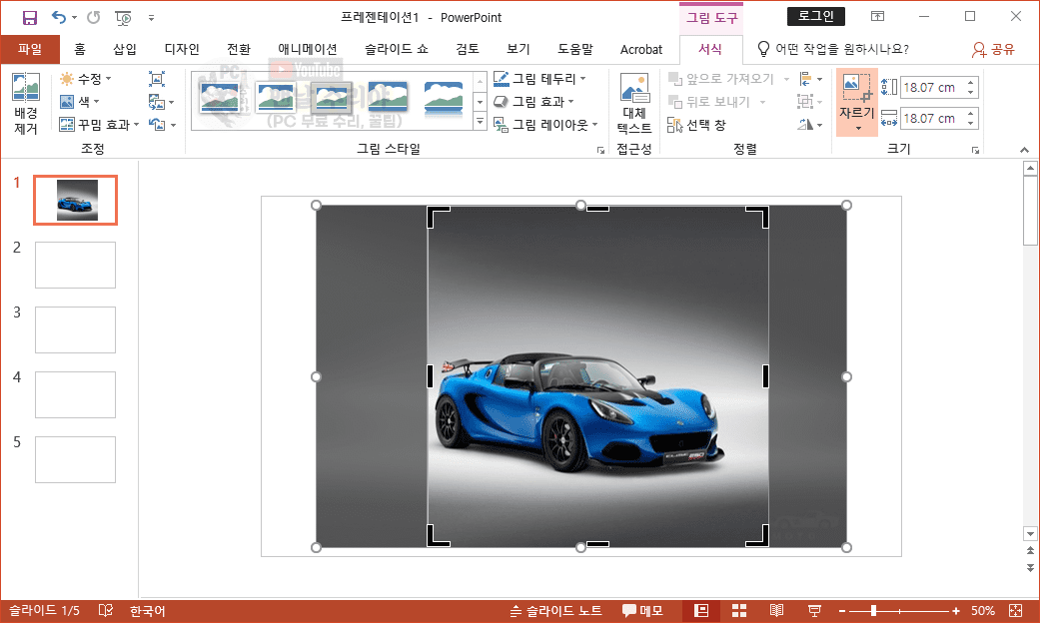Toggle the 메모 comments pane
1040x623 pixels.
coord(642,610)
